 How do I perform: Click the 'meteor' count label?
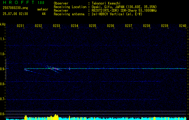coord(43,9)
